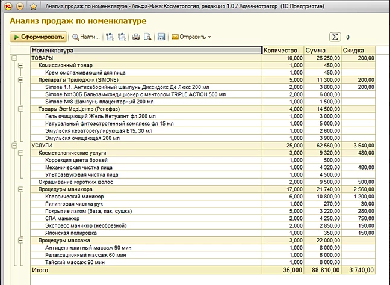Click the collapse all groups icon
The image size is (390, 285).
tap(122, 37)
